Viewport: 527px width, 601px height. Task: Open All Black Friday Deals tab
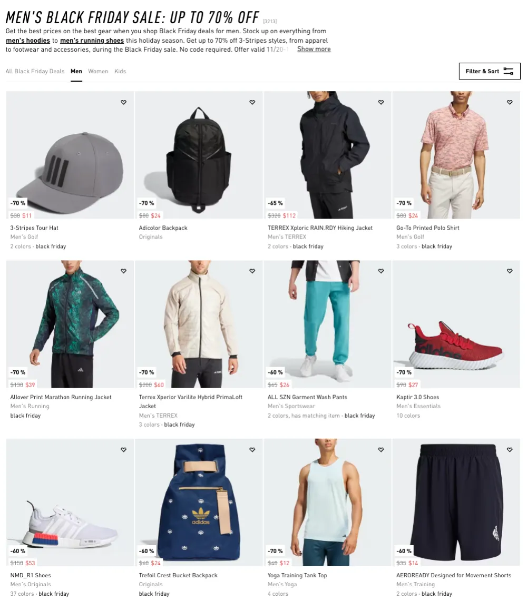coord(35,71)
